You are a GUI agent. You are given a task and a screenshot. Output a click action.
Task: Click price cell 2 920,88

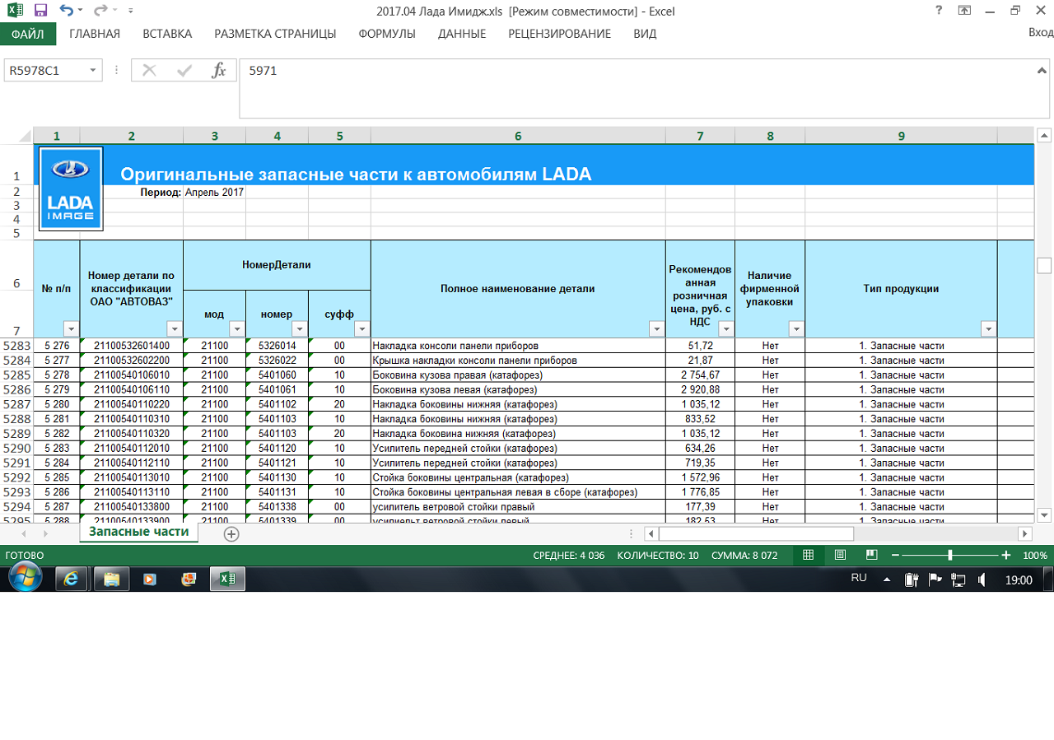[x=700, y=390]
